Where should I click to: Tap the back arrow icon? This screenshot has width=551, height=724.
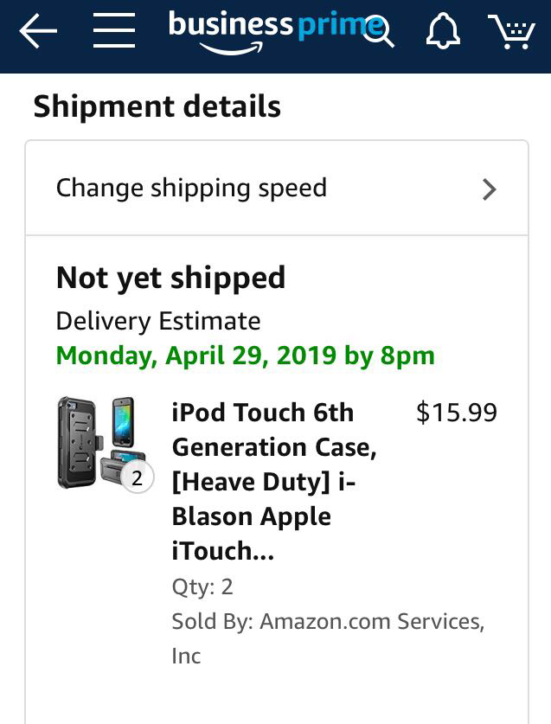tap(38, 32)
